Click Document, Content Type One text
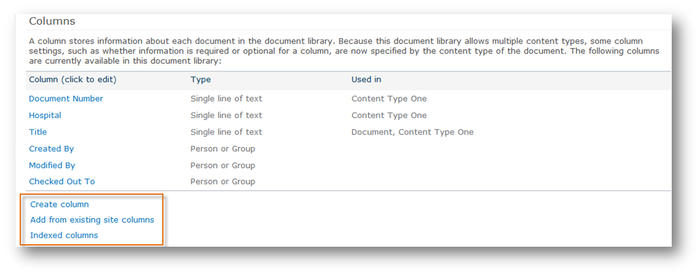Viewport: 700px width, 275px height. [x=412, y=132]
